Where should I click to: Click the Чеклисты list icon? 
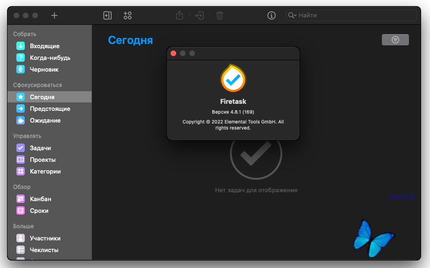pyautogui.click(x=21, y=250)
